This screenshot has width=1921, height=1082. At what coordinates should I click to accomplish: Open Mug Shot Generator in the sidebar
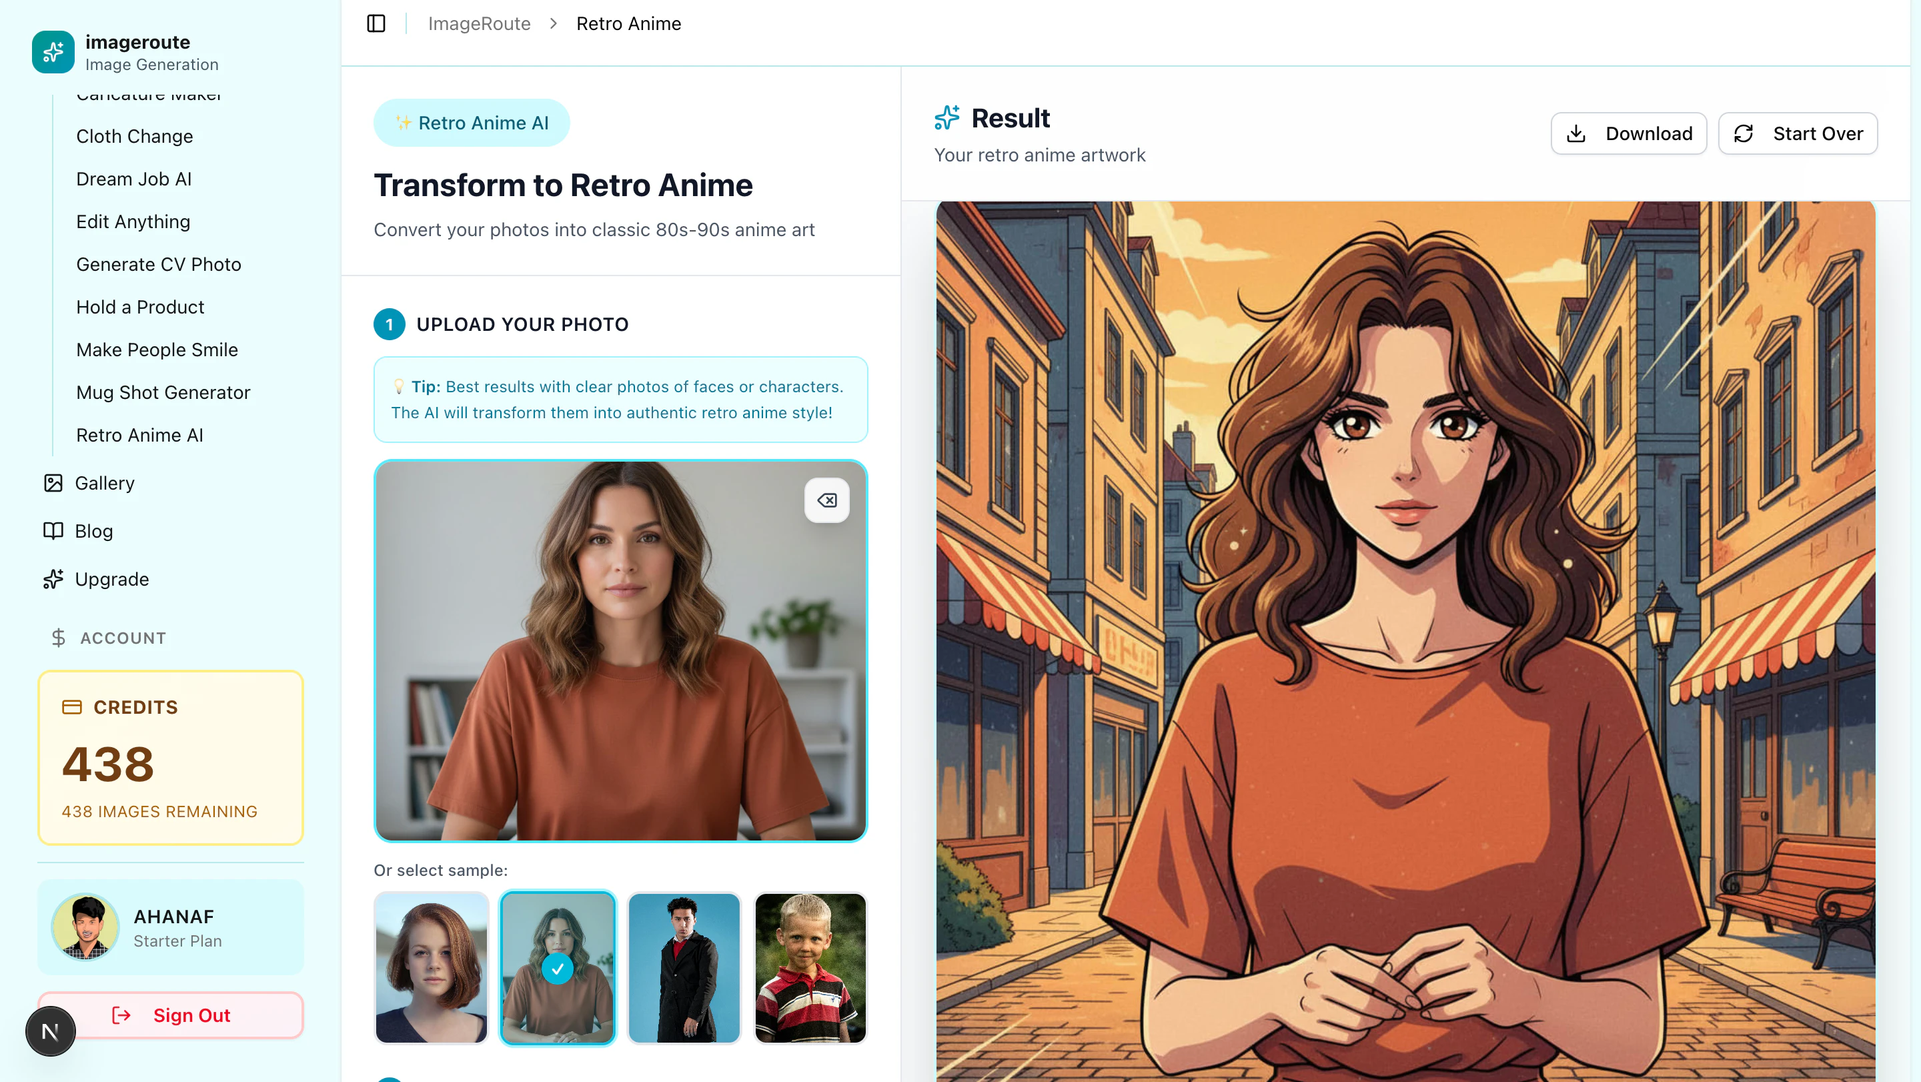pyautogui.click(x=163, y=392)
